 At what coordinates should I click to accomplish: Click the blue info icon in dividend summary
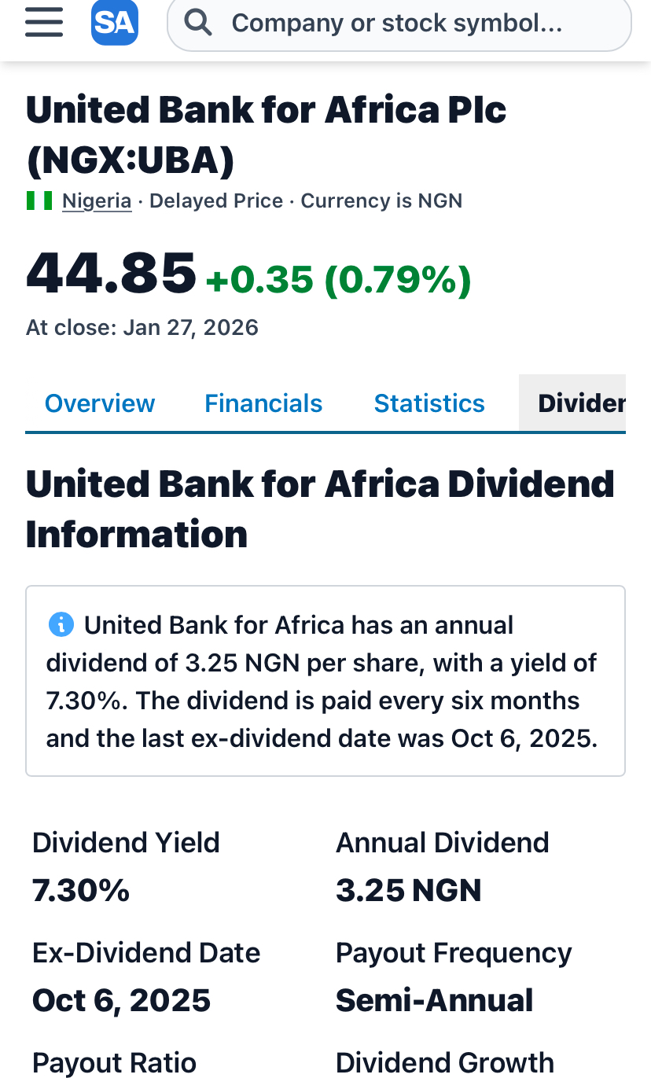pos(61,625)
